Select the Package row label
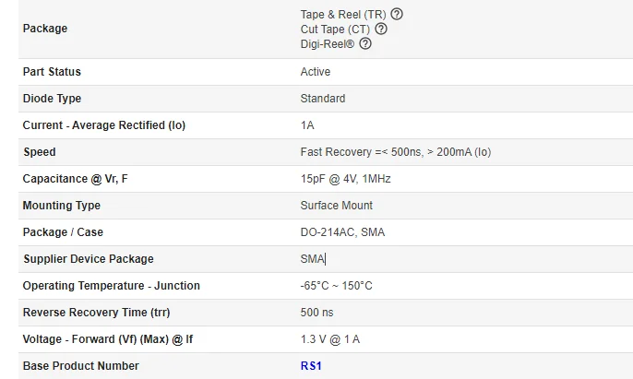 tap(44, 29)
